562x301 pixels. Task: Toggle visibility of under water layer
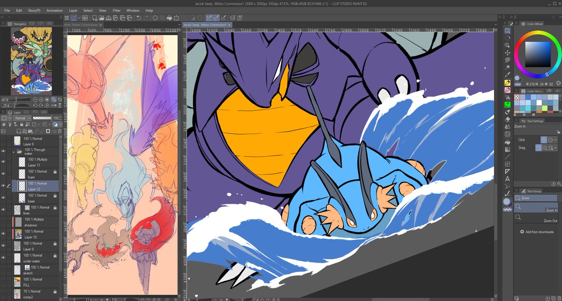coord(3,258)
